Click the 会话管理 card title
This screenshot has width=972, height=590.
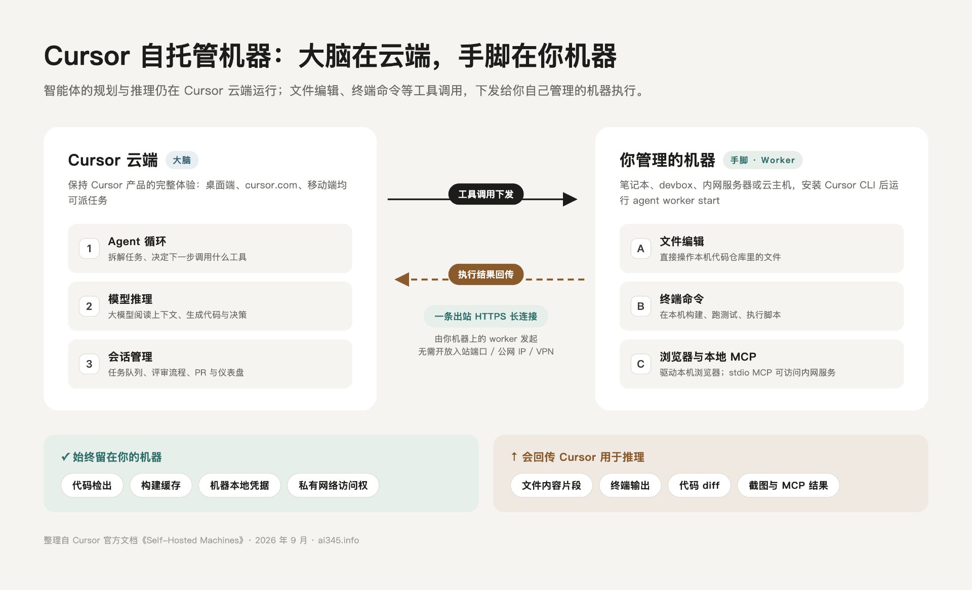130,357
